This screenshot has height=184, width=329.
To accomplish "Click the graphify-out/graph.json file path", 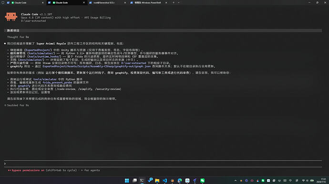I will pos(96,67).
